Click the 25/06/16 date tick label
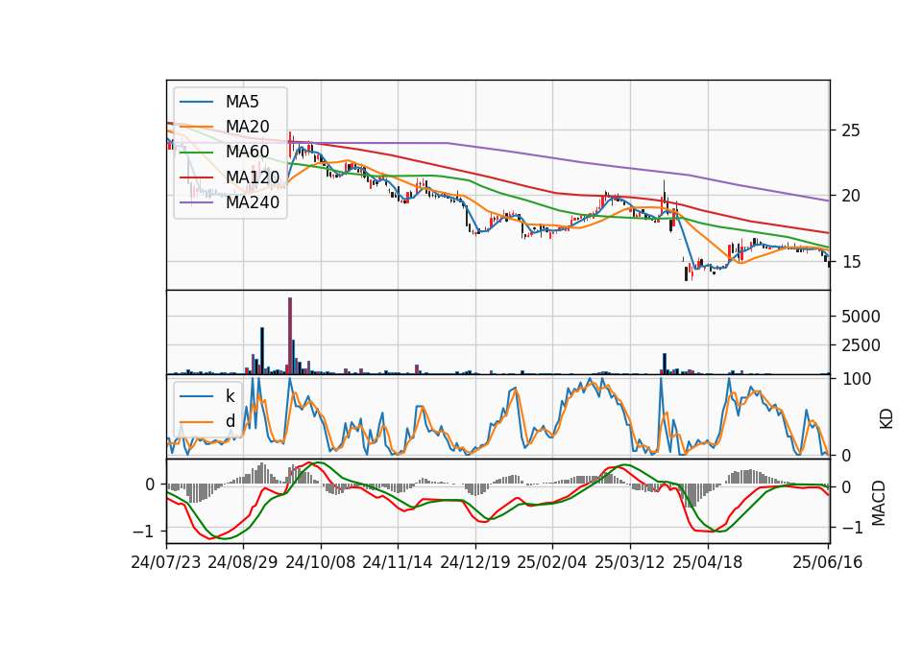This screenshot has width=922, height=662. coord(827,562)
